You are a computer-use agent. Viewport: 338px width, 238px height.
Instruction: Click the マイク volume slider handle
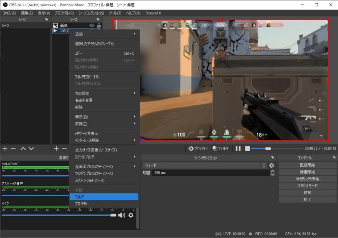tap(113, 215)
